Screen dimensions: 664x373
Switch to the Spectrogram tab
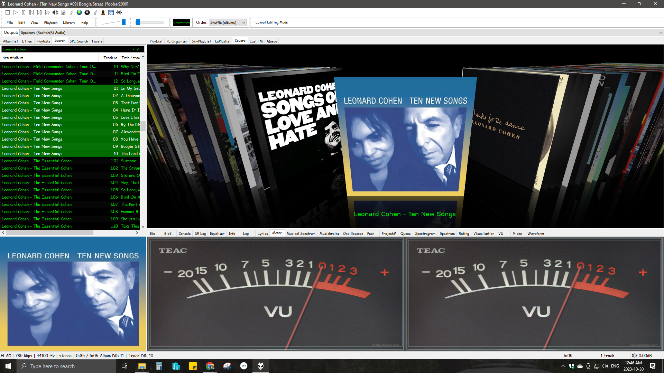[x=425, y=234]
